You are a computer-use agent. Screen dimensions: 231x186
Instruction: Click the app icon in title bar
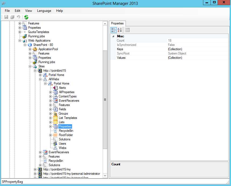pos(3,3)
